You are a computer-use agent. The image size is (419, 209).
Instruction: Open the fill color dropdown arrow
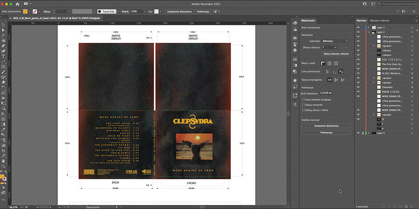(x=29, y=12)
